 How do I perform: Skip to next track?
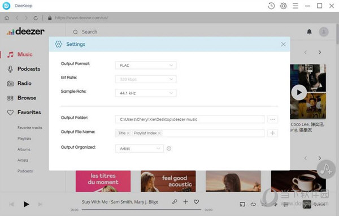[x=40, y=204]
